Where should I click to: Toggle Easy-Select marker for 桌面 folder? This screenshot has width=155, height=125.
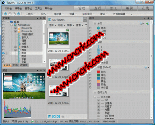click(3, 22)
